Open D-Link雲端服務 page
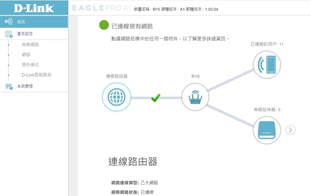 pos(36,75)
